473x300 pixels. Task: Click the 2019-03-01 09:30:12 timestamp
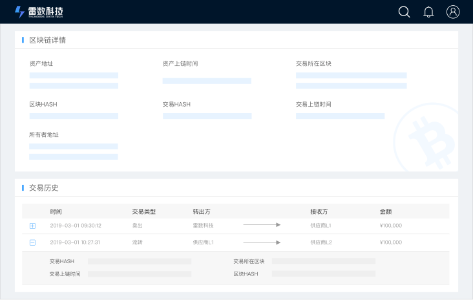76,226
